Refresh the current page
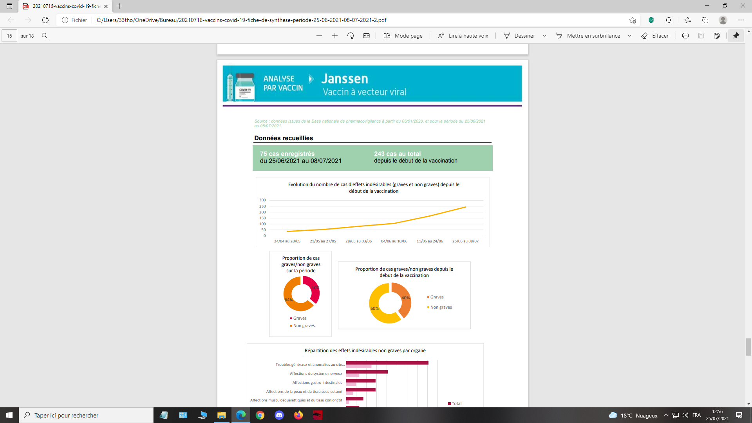This screenshot has width=752, height=423. coord(45,20)
